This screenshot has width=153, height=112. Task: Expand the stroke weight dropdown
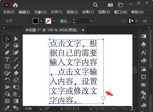[x=91, y=21]
